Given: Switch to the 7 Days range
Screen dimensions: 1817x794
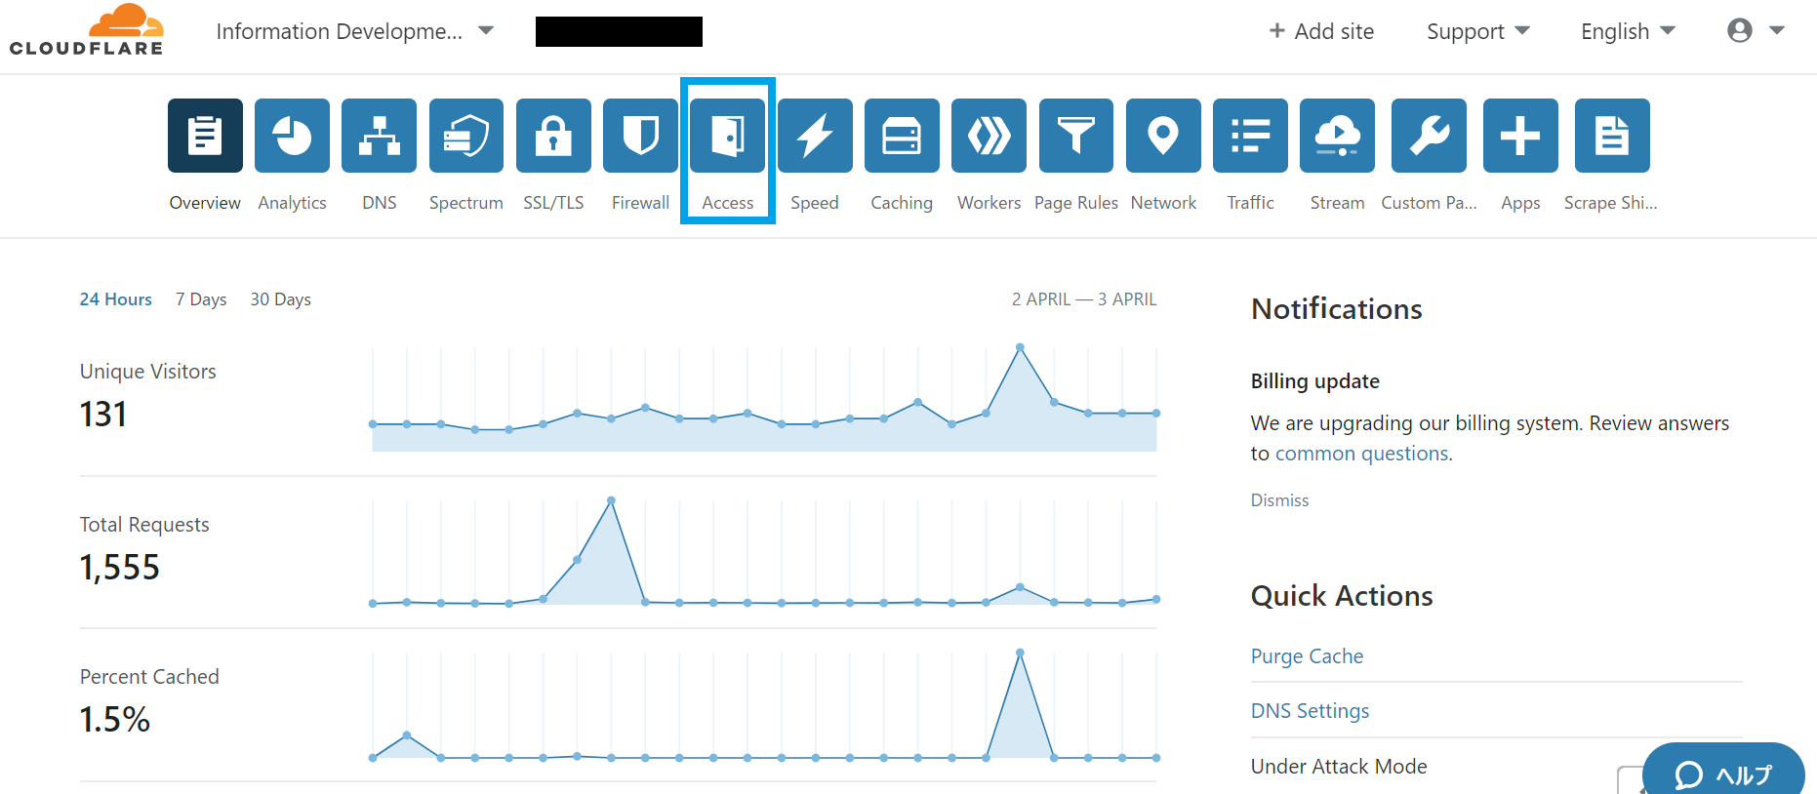Looking at the screenshot, I should (201, 299).
